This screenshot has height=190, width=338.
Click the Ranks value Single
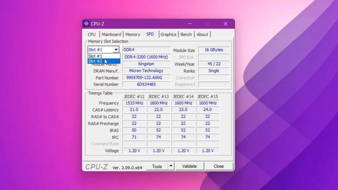pyautogui.click(x=214, y=71)
